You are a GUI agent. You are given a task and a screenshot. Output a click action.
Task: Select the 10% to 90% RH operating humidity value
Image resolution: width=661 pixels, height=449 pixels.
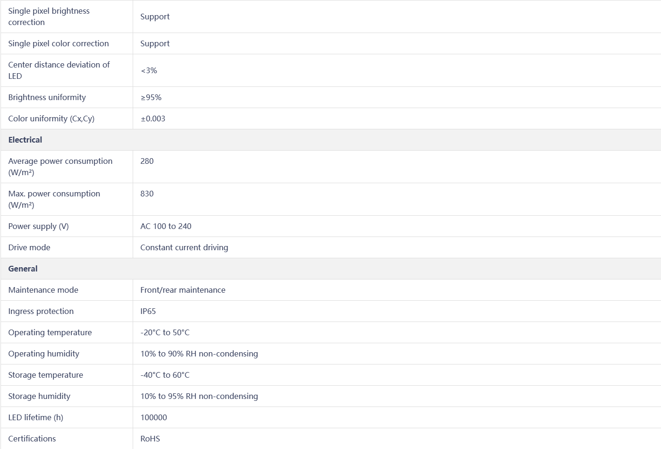point(199,354)
